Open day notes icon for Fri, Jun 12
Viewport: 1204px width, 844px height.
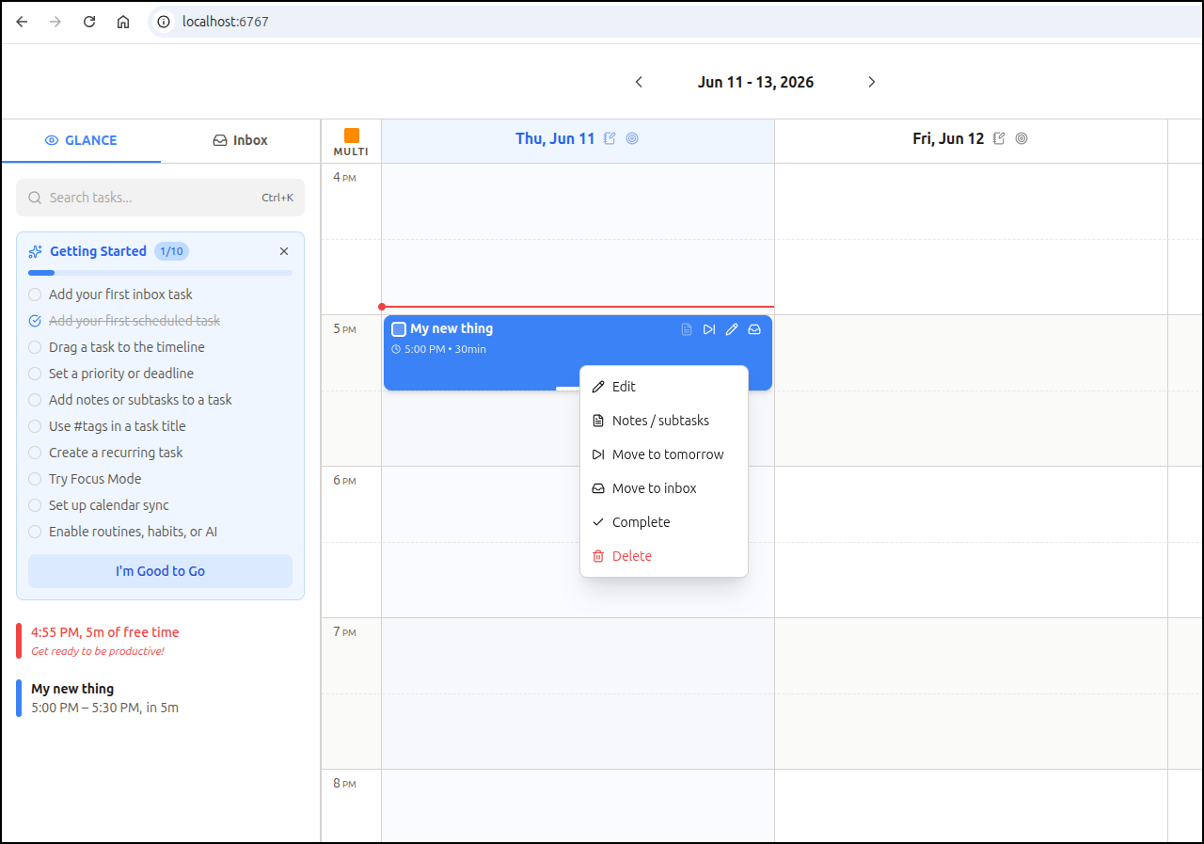click(999, 138)
